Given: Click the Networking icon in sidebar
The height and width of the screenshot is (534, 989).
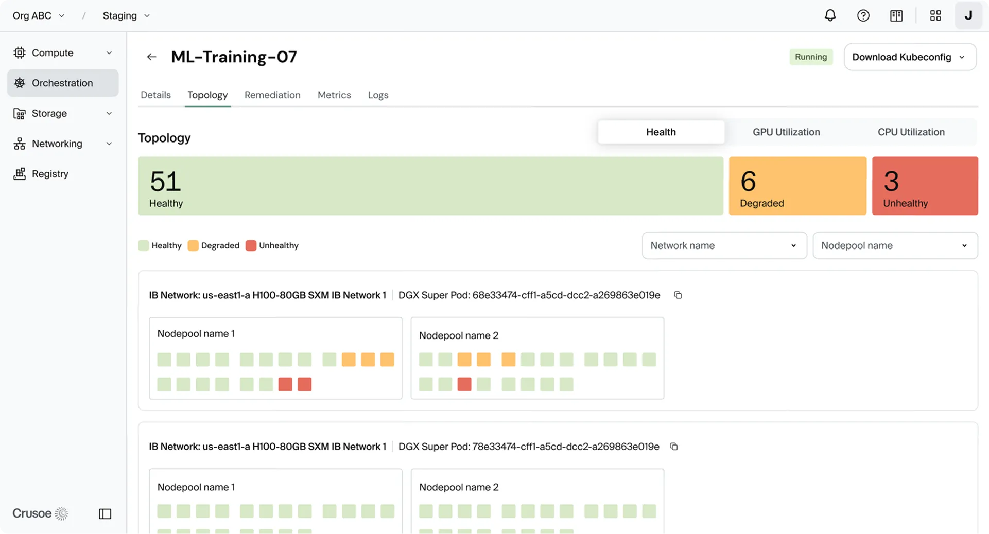Looking at the screenshot, I should 20,144.
